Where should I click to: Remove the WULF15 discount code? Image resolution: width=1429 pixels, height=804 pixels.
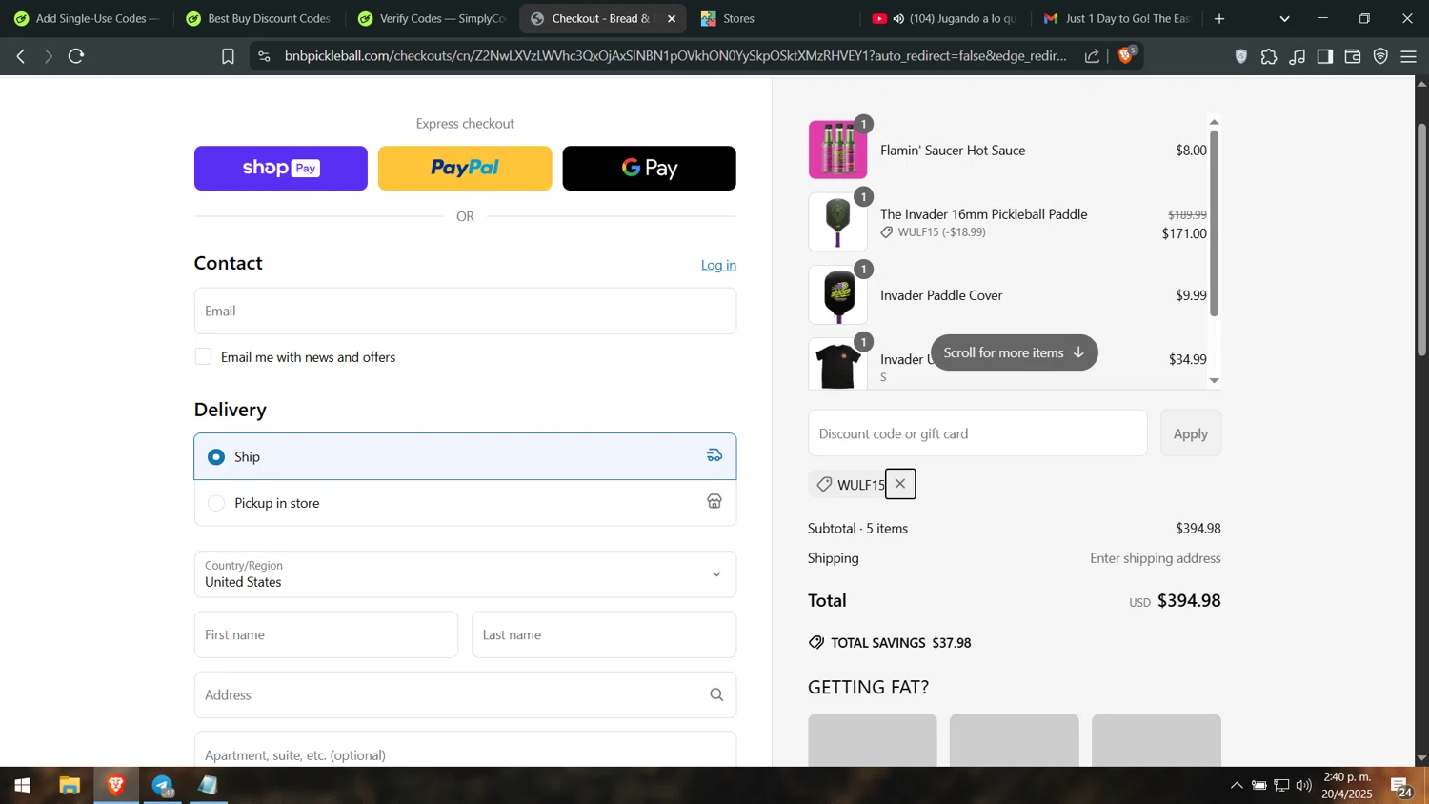click(x=900, y=484)
